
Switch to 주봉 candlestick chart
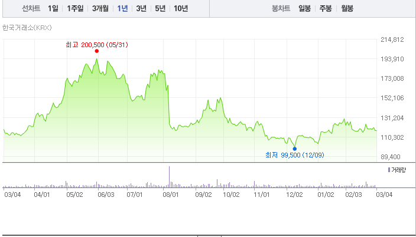click(326, 8)
